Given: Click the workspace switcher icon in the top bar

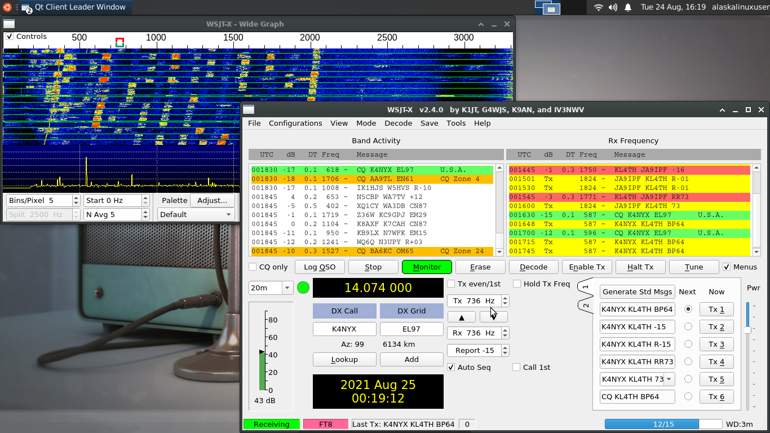Looking at the screenshot, I should 547,7.
